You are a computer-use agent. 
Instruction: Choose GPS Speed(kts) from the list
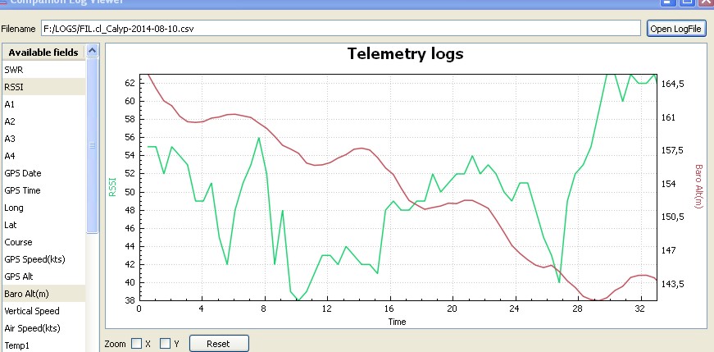click(43, 259)
